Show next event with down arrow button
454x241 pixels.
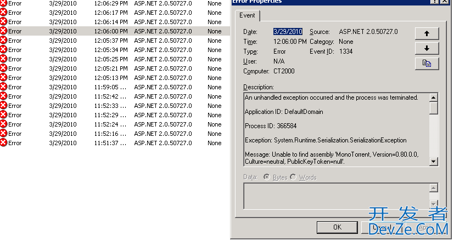tap(427, 48)
